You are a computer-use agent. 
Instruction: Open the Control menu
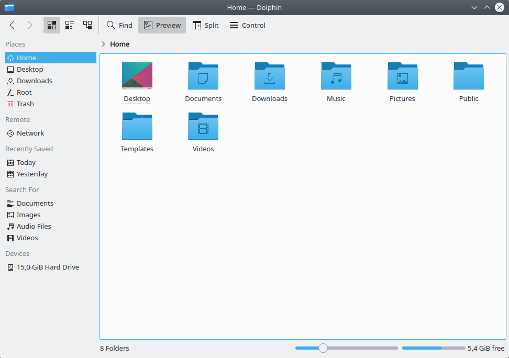(247, 25)
